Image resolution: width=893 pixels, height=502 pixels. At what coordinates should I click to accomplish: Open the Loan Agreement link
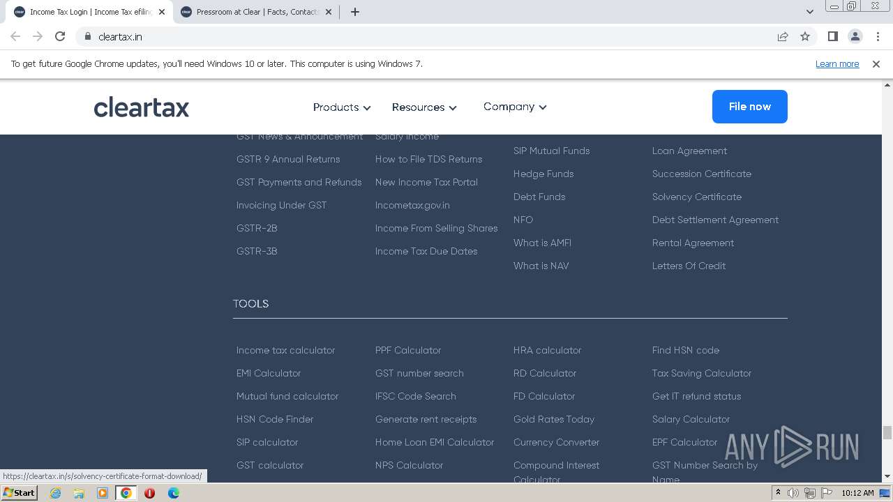tap(689, 151)
